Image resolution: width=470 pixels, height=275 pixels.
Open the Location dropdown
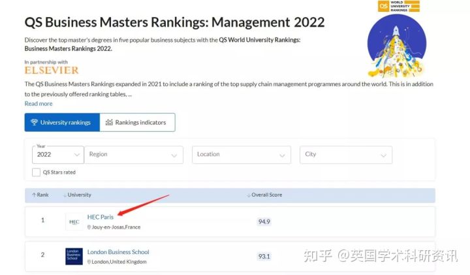pyautogui.click(x=242, y=155)
